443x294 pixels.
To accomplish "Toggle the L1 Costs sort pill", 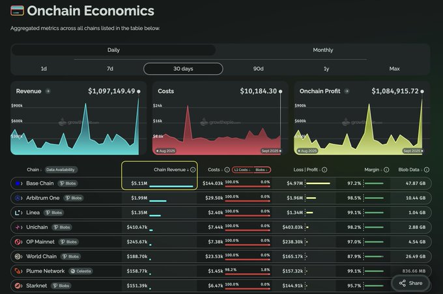I will 242,170.
